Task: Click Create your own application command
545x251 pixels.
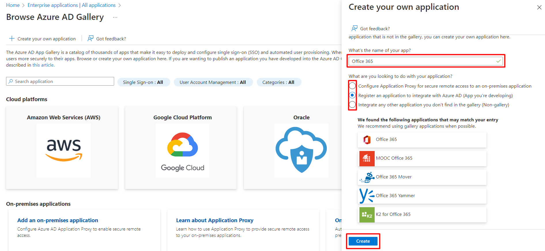Action: [x=42, y=39]
